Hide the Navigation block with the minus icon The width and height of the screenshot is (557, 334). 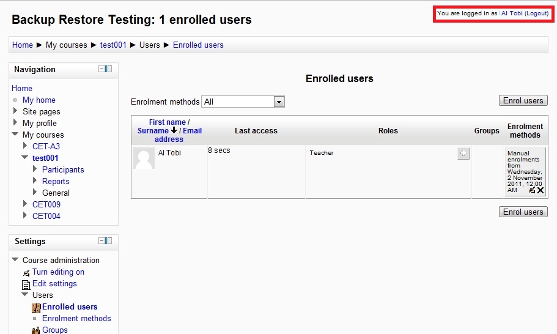[101, 69]
